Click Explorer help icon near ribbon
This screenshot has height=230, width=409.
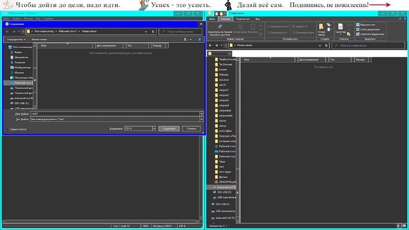point(405,19)
